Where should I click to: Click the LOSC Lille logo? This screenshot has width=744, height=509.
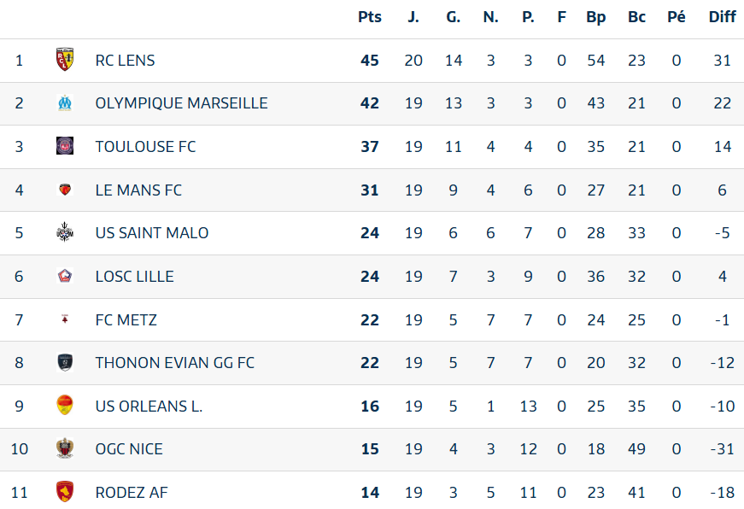(x=65, y=276)
